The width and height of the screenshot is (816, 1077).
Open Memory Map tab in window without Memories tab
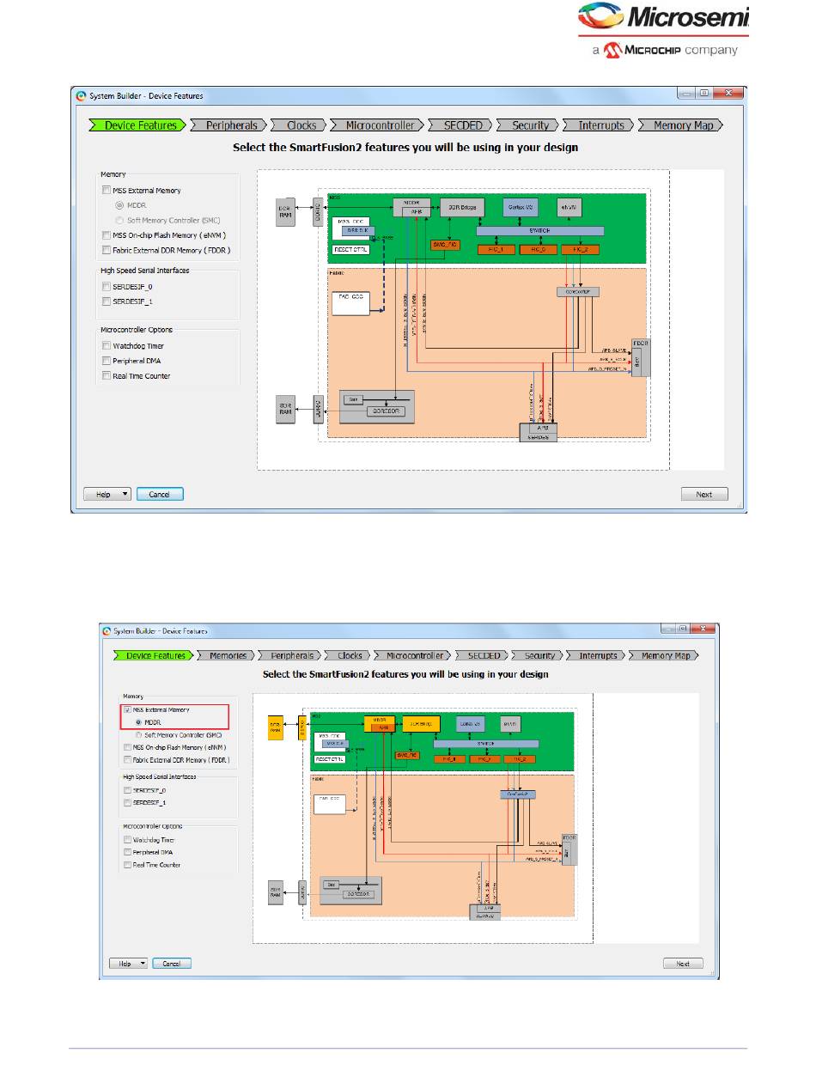[x=682, y=125]
